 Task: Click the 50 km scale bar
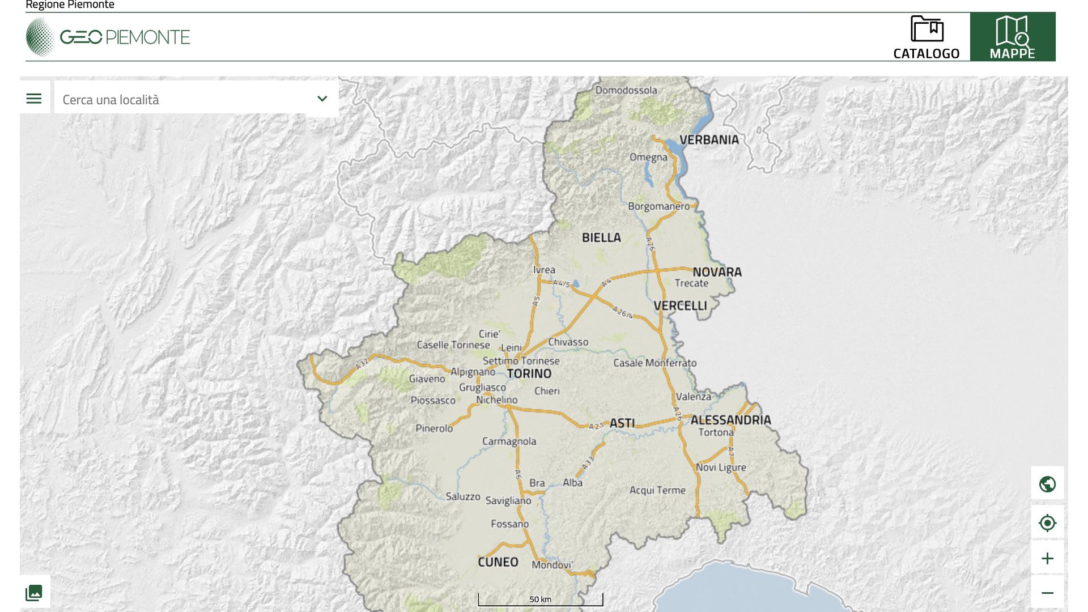point(540,600)
